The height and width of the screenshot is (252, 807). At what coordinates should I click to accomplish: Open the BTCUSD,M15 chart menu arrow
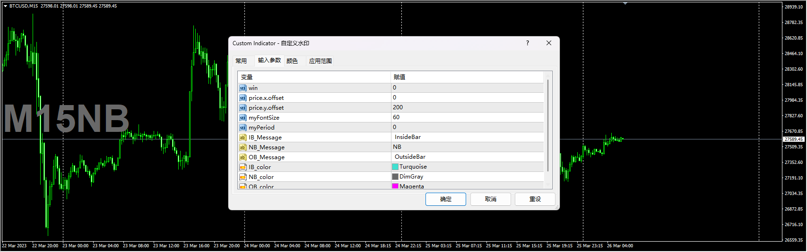pyautogui.click(x=5, y=6)
